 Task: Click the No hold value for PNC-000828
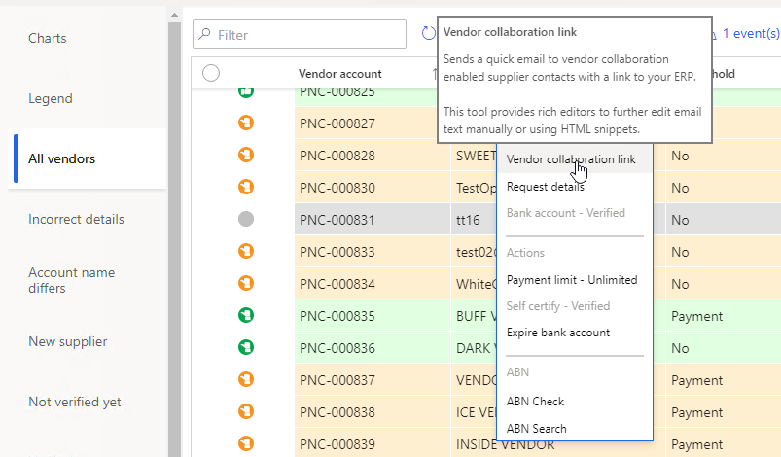pyautogui.click(x=680, y=156)
